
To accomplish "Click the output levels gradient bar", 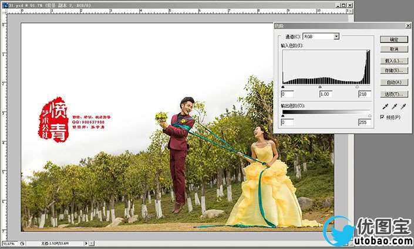I will click(x=327, y=112).
